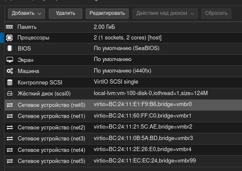
Task: Click the Редактировать button
Action: tap(107, 14)
